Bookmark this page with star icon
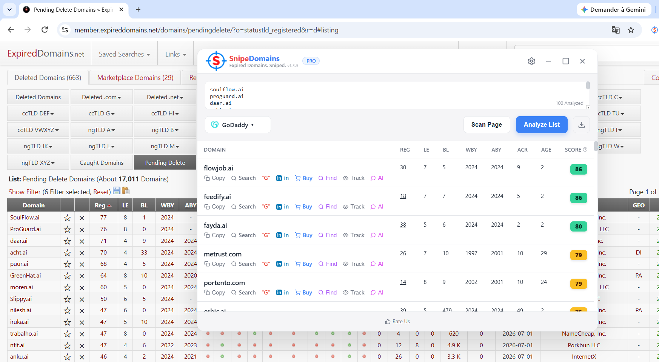 (x=631, y=30)
